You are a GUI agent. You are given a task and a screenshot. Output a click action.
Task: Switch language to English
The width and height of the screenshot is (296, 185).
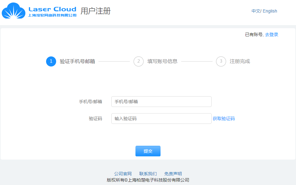(270, 11)
